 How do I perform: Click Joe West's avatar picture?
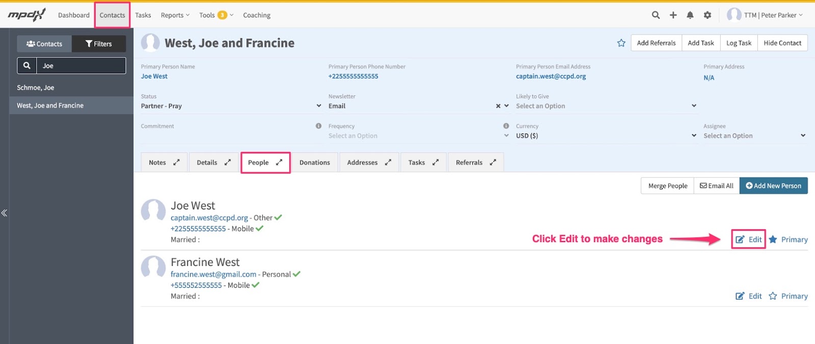point(153,210)
